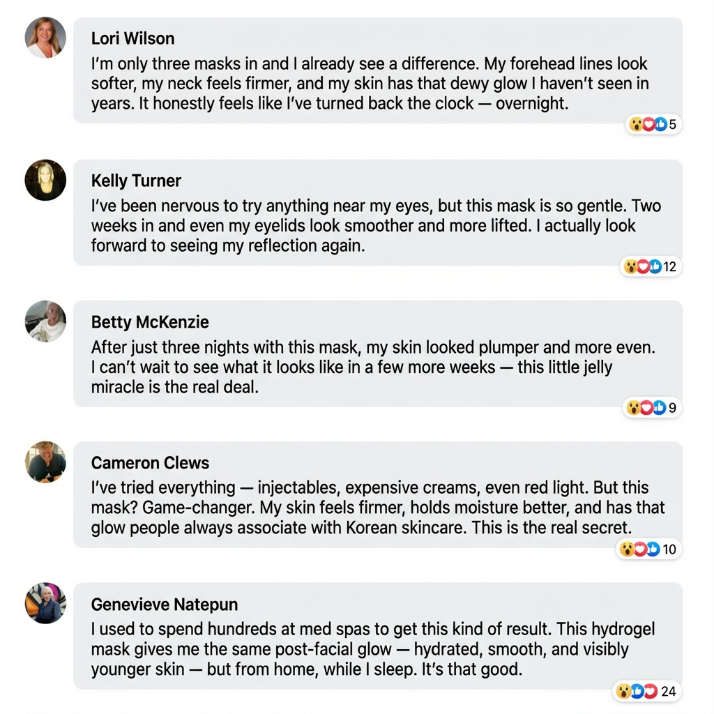Open Lori Wilson's profile picture

point(46,38)
